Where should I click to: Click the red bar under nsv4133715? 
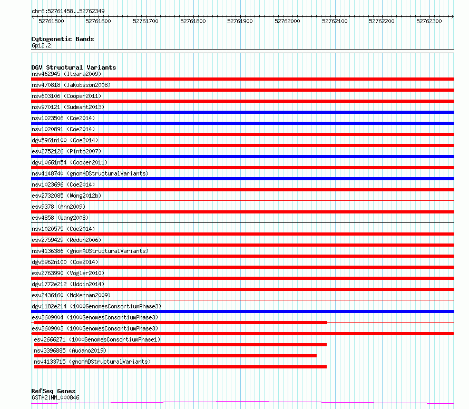pyautogui.click(x=180, y=367)
